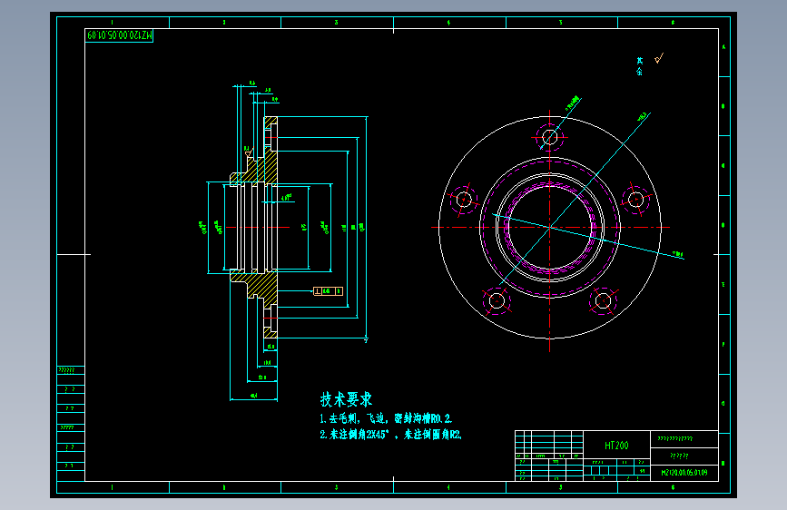Click the 其余 surface finish label
The width and height of the screenshot is (787, 510).
point(639,66)
